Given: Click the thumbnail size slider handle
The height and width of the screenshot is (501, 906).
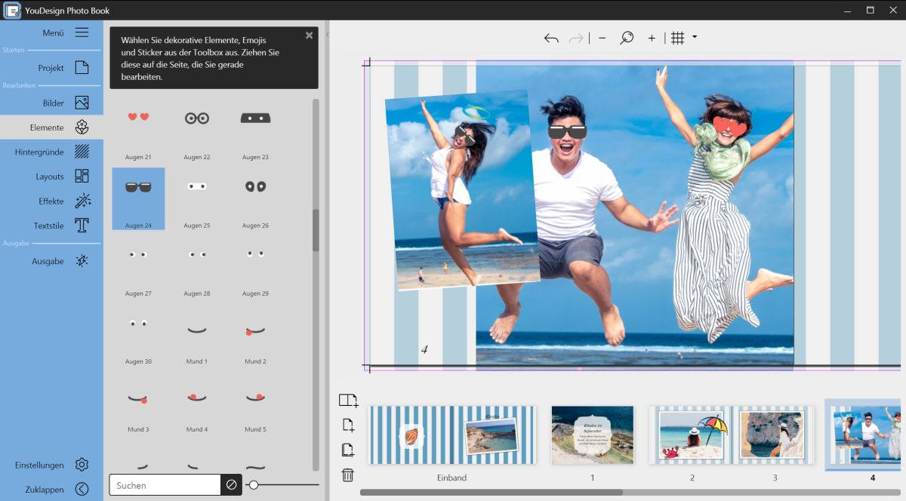Looking at the screenshot, I should click(254, 485).
